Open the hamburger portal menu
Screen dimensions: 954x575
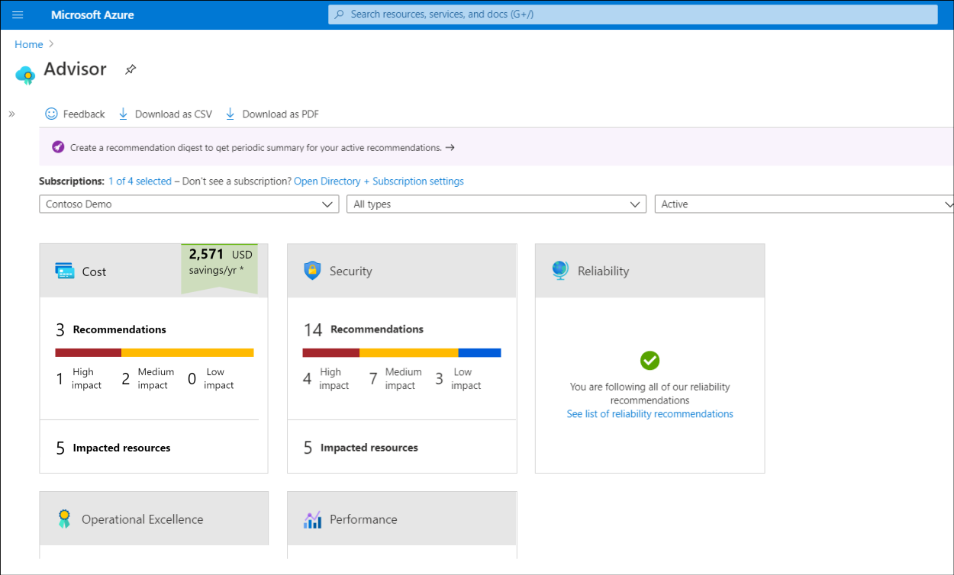(18, 14)
